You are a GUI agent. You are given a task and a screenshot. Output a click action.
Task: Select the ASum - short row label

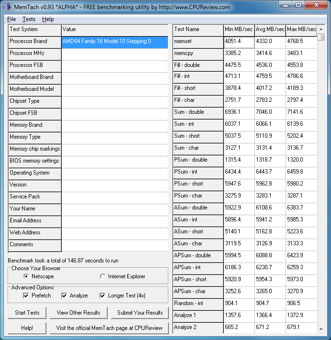pos(198,233)
